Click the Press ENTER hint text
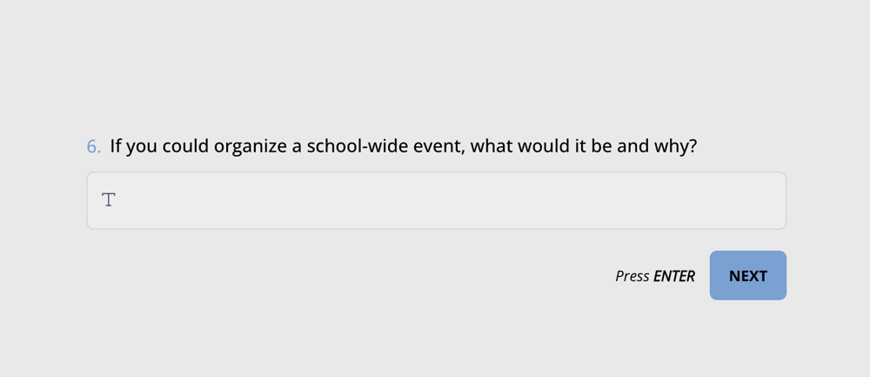Viewport: 870px width, 377px height. point(654,276)
